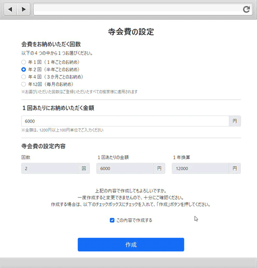Select 年2回 (半年ごとのお納め) radio option
The height and width of the screenshot is (268, 257).
pos(24,69)
